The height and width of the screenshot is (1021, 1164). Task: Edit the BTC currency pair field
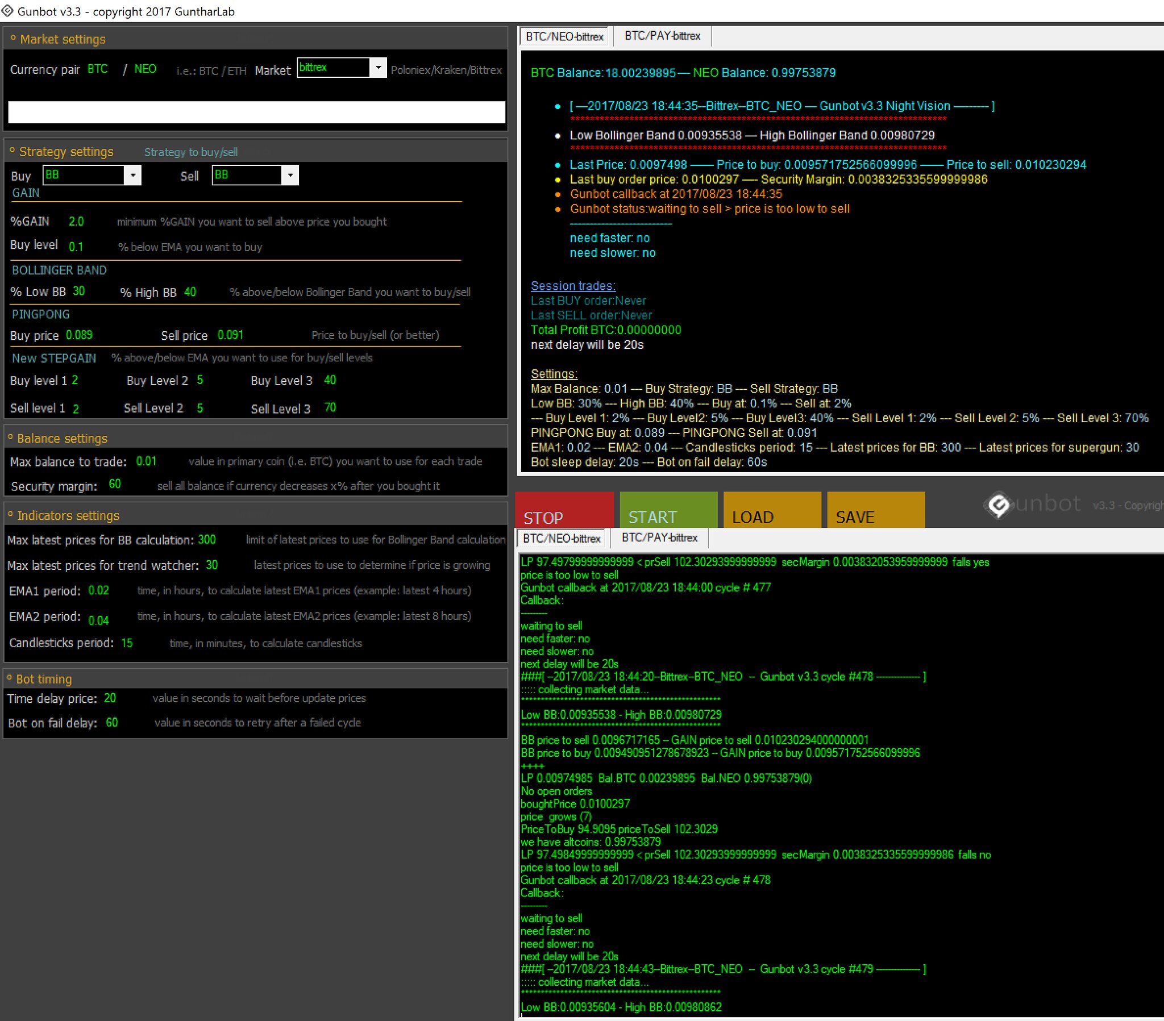click(x=98, y=69)
